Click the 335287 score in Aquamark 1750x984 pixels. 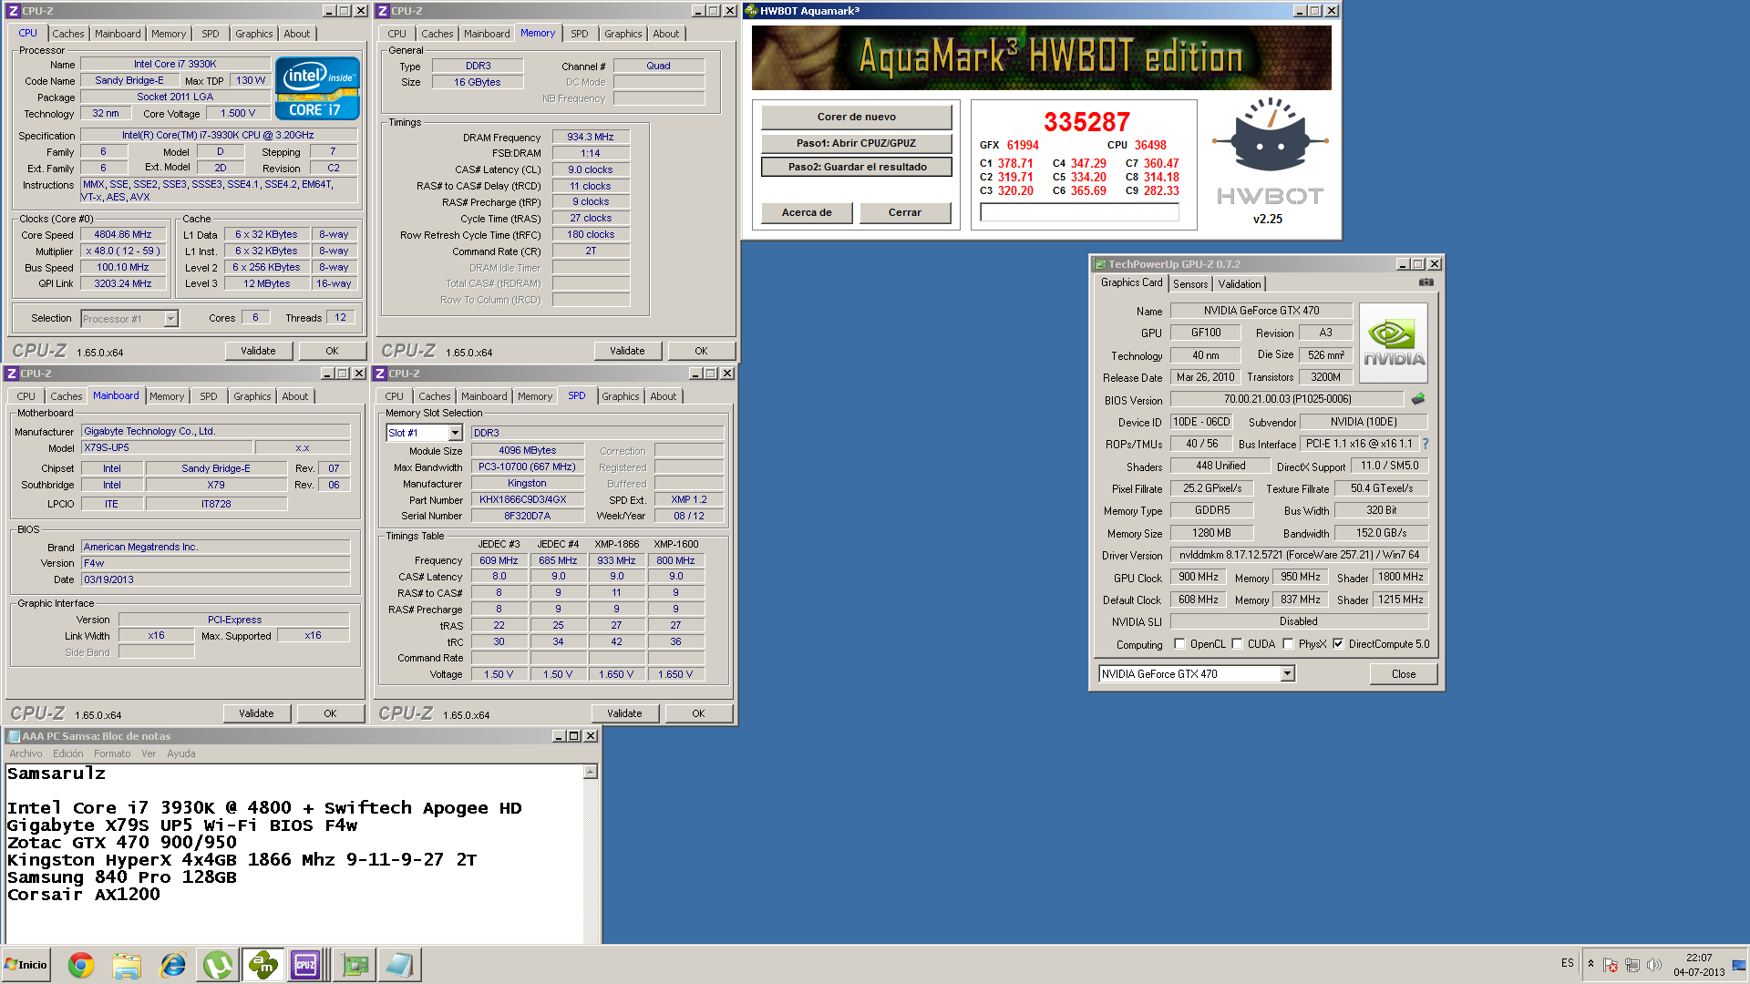1086,122
